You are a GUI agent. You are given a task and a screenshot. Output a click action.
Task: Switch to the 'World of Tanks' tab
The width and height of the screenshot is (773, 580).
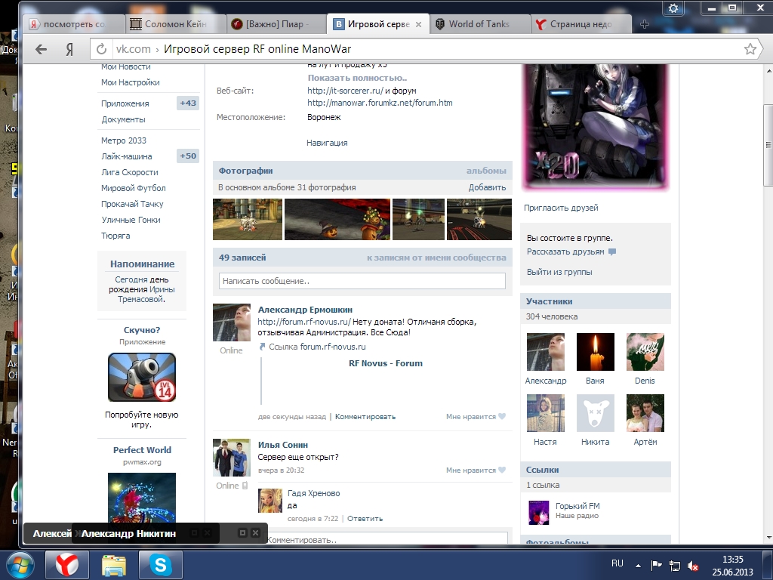click(x=479, y=24)
